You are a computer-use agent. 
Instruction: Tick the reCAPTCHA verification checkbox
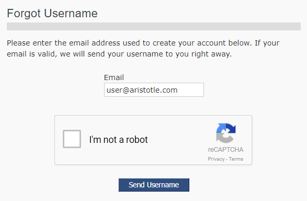point(72,139)
